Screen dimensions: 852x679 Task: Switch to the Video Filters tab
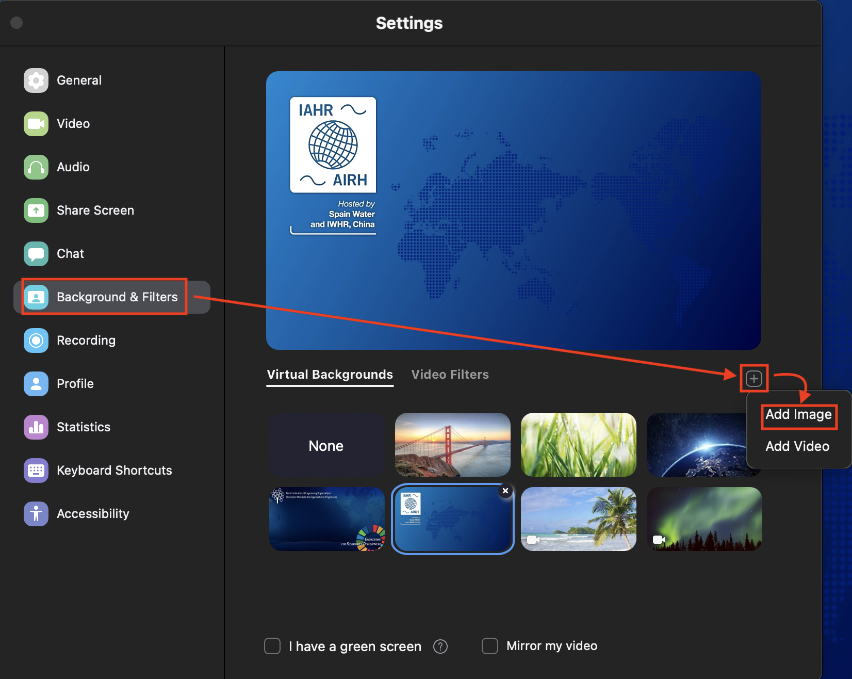(450, 375)
